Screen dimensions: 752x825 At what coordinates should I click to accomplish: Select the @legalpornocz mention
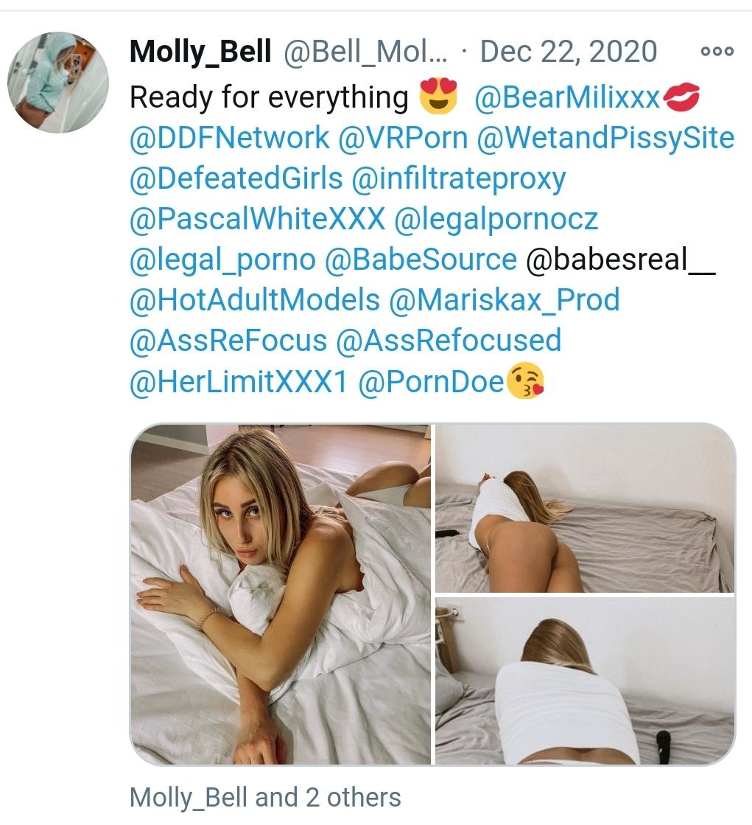tap(496, 220)
